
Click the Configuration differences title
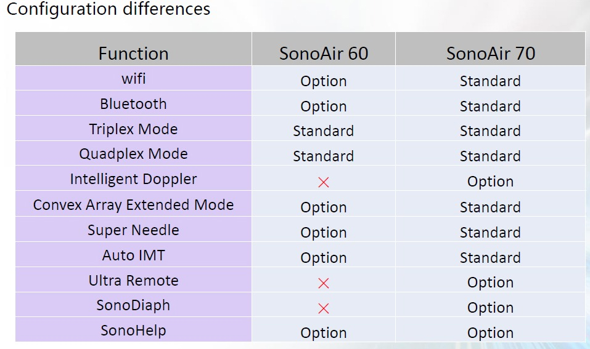tap(109, 9)
